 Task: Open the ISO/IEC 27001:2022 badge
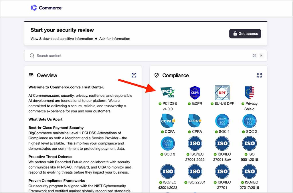click(195, 143)
